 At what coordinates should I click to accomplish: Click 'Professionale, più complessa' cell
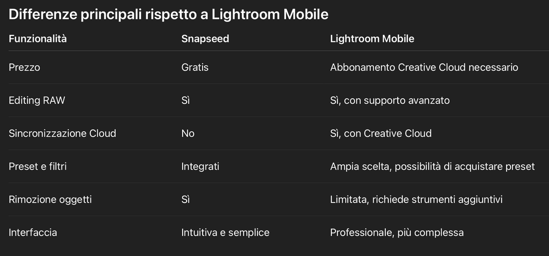(x=397, y=233)
